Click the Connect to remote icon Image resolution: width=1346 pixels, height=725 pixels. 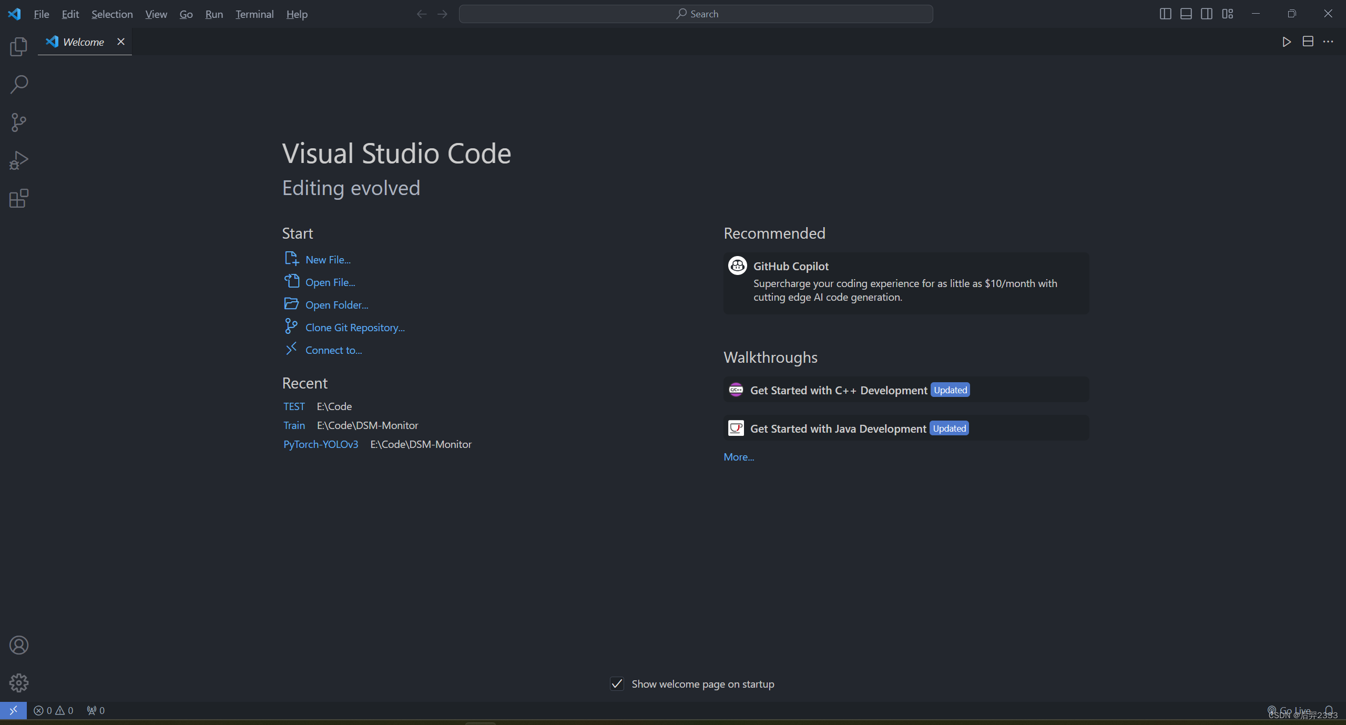[291, 349]
